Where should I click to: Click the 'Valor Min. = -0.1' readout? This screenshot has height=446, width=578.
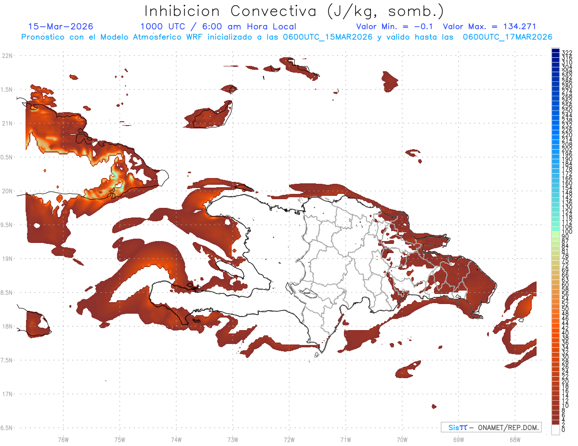pos(395,26)
